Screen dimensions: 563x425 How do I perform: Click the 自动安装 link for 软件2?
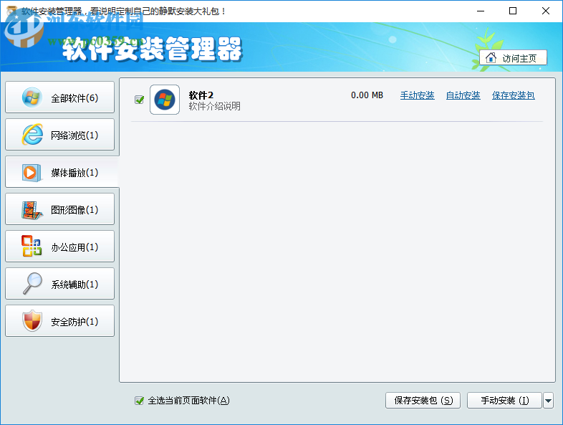(463, 95)
